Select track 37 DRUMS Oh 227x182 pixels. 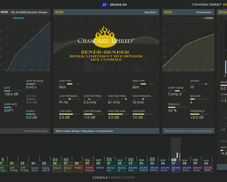[x=176, y=167]
